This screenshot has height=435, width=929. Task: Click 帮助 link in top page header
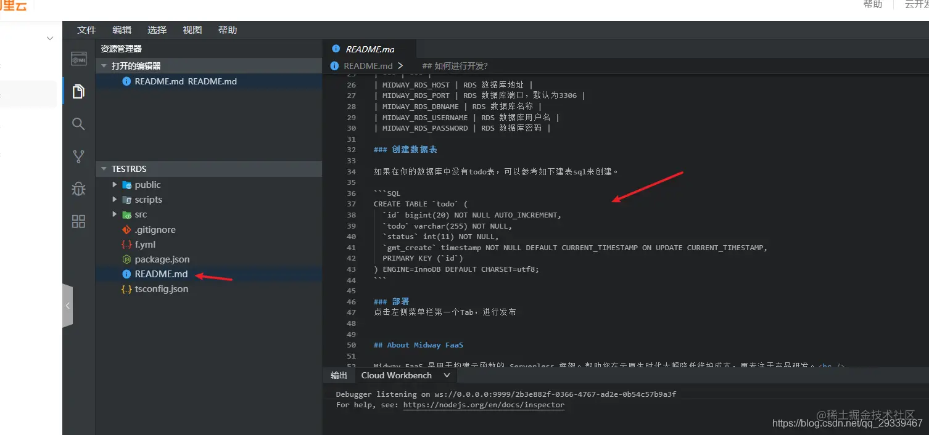point(873,4)
